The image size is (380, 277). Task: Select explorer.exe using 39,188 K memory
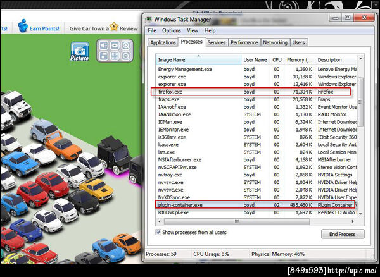pos(256,77)
